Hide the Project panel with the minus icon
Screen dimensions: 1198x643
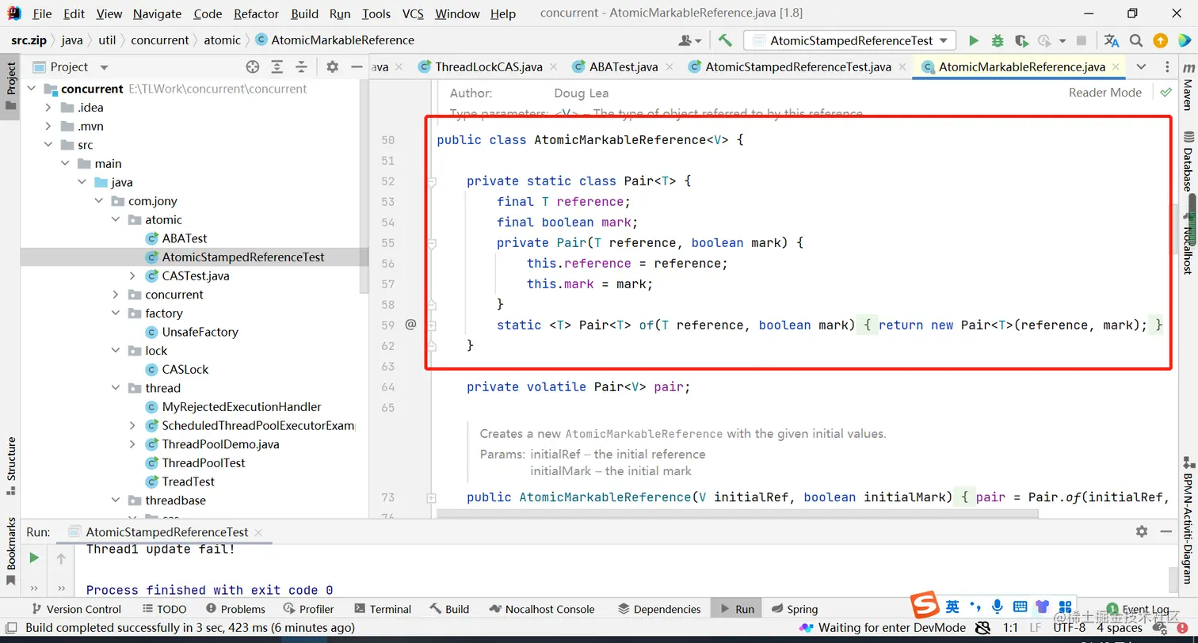357,67
